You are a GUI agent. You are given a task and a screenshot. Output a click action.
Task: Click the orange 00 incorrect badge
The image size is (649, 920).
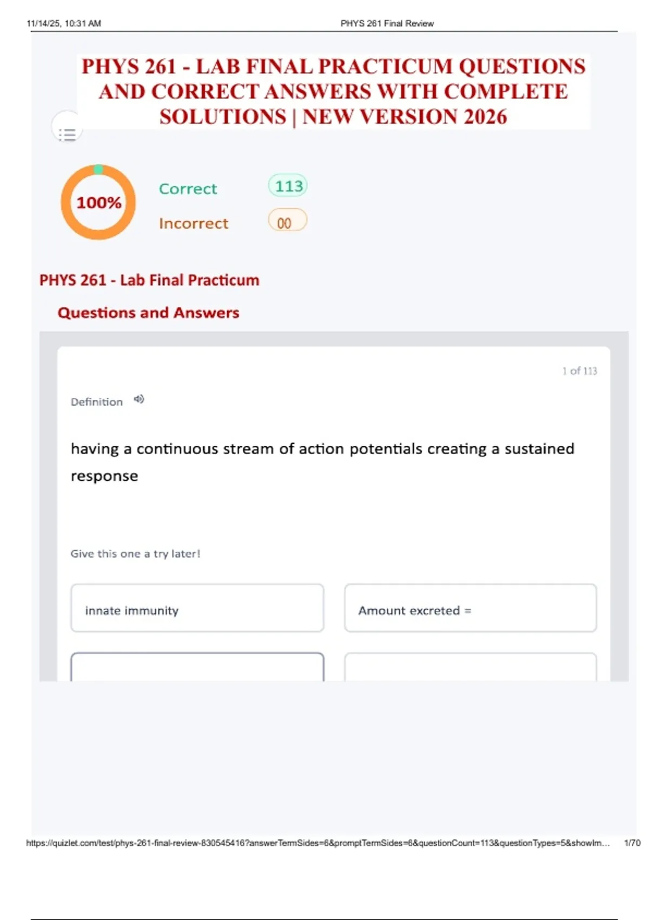click(287, 222)
